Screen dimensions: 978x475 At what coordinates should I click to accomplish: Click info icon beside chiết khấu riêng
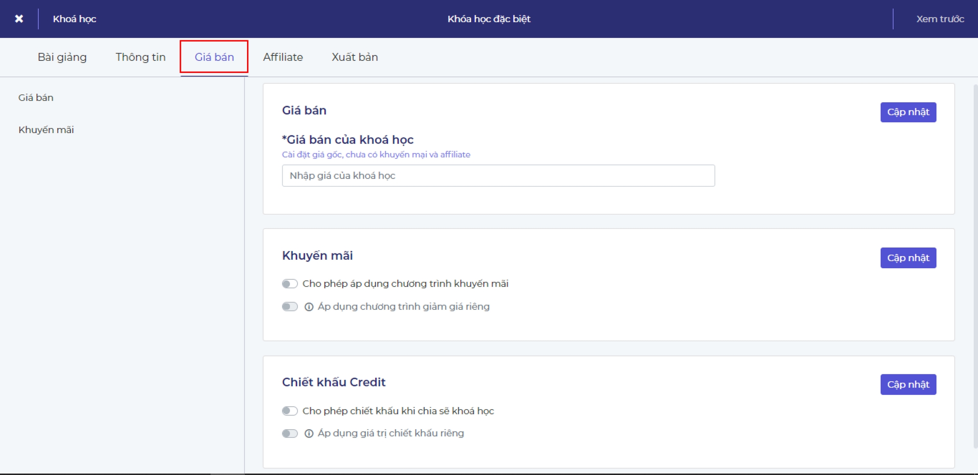309,433
